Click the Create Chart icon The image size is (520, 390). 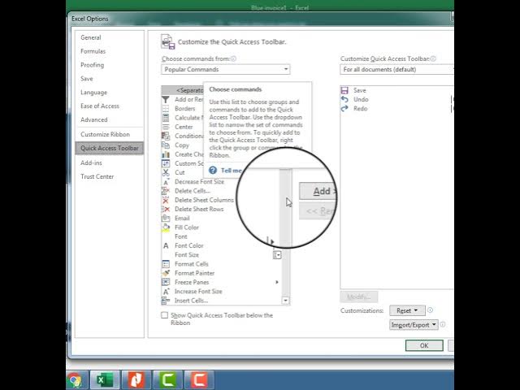point(166,154)
